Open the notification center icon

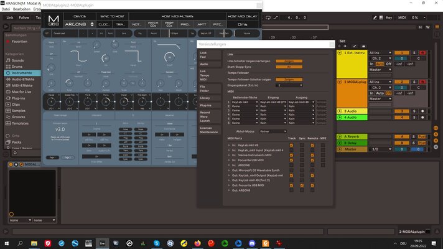click(434, 243)
